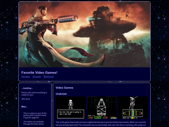The height and width of the screenshot is (127, 169).
Task: Click the Undertale description paragraph
Action: pos(101,124)
